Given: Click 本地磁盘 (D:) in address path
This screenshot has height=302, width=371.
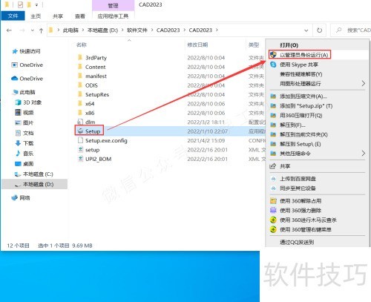Looking at the screenshot, I should point(102,30).
